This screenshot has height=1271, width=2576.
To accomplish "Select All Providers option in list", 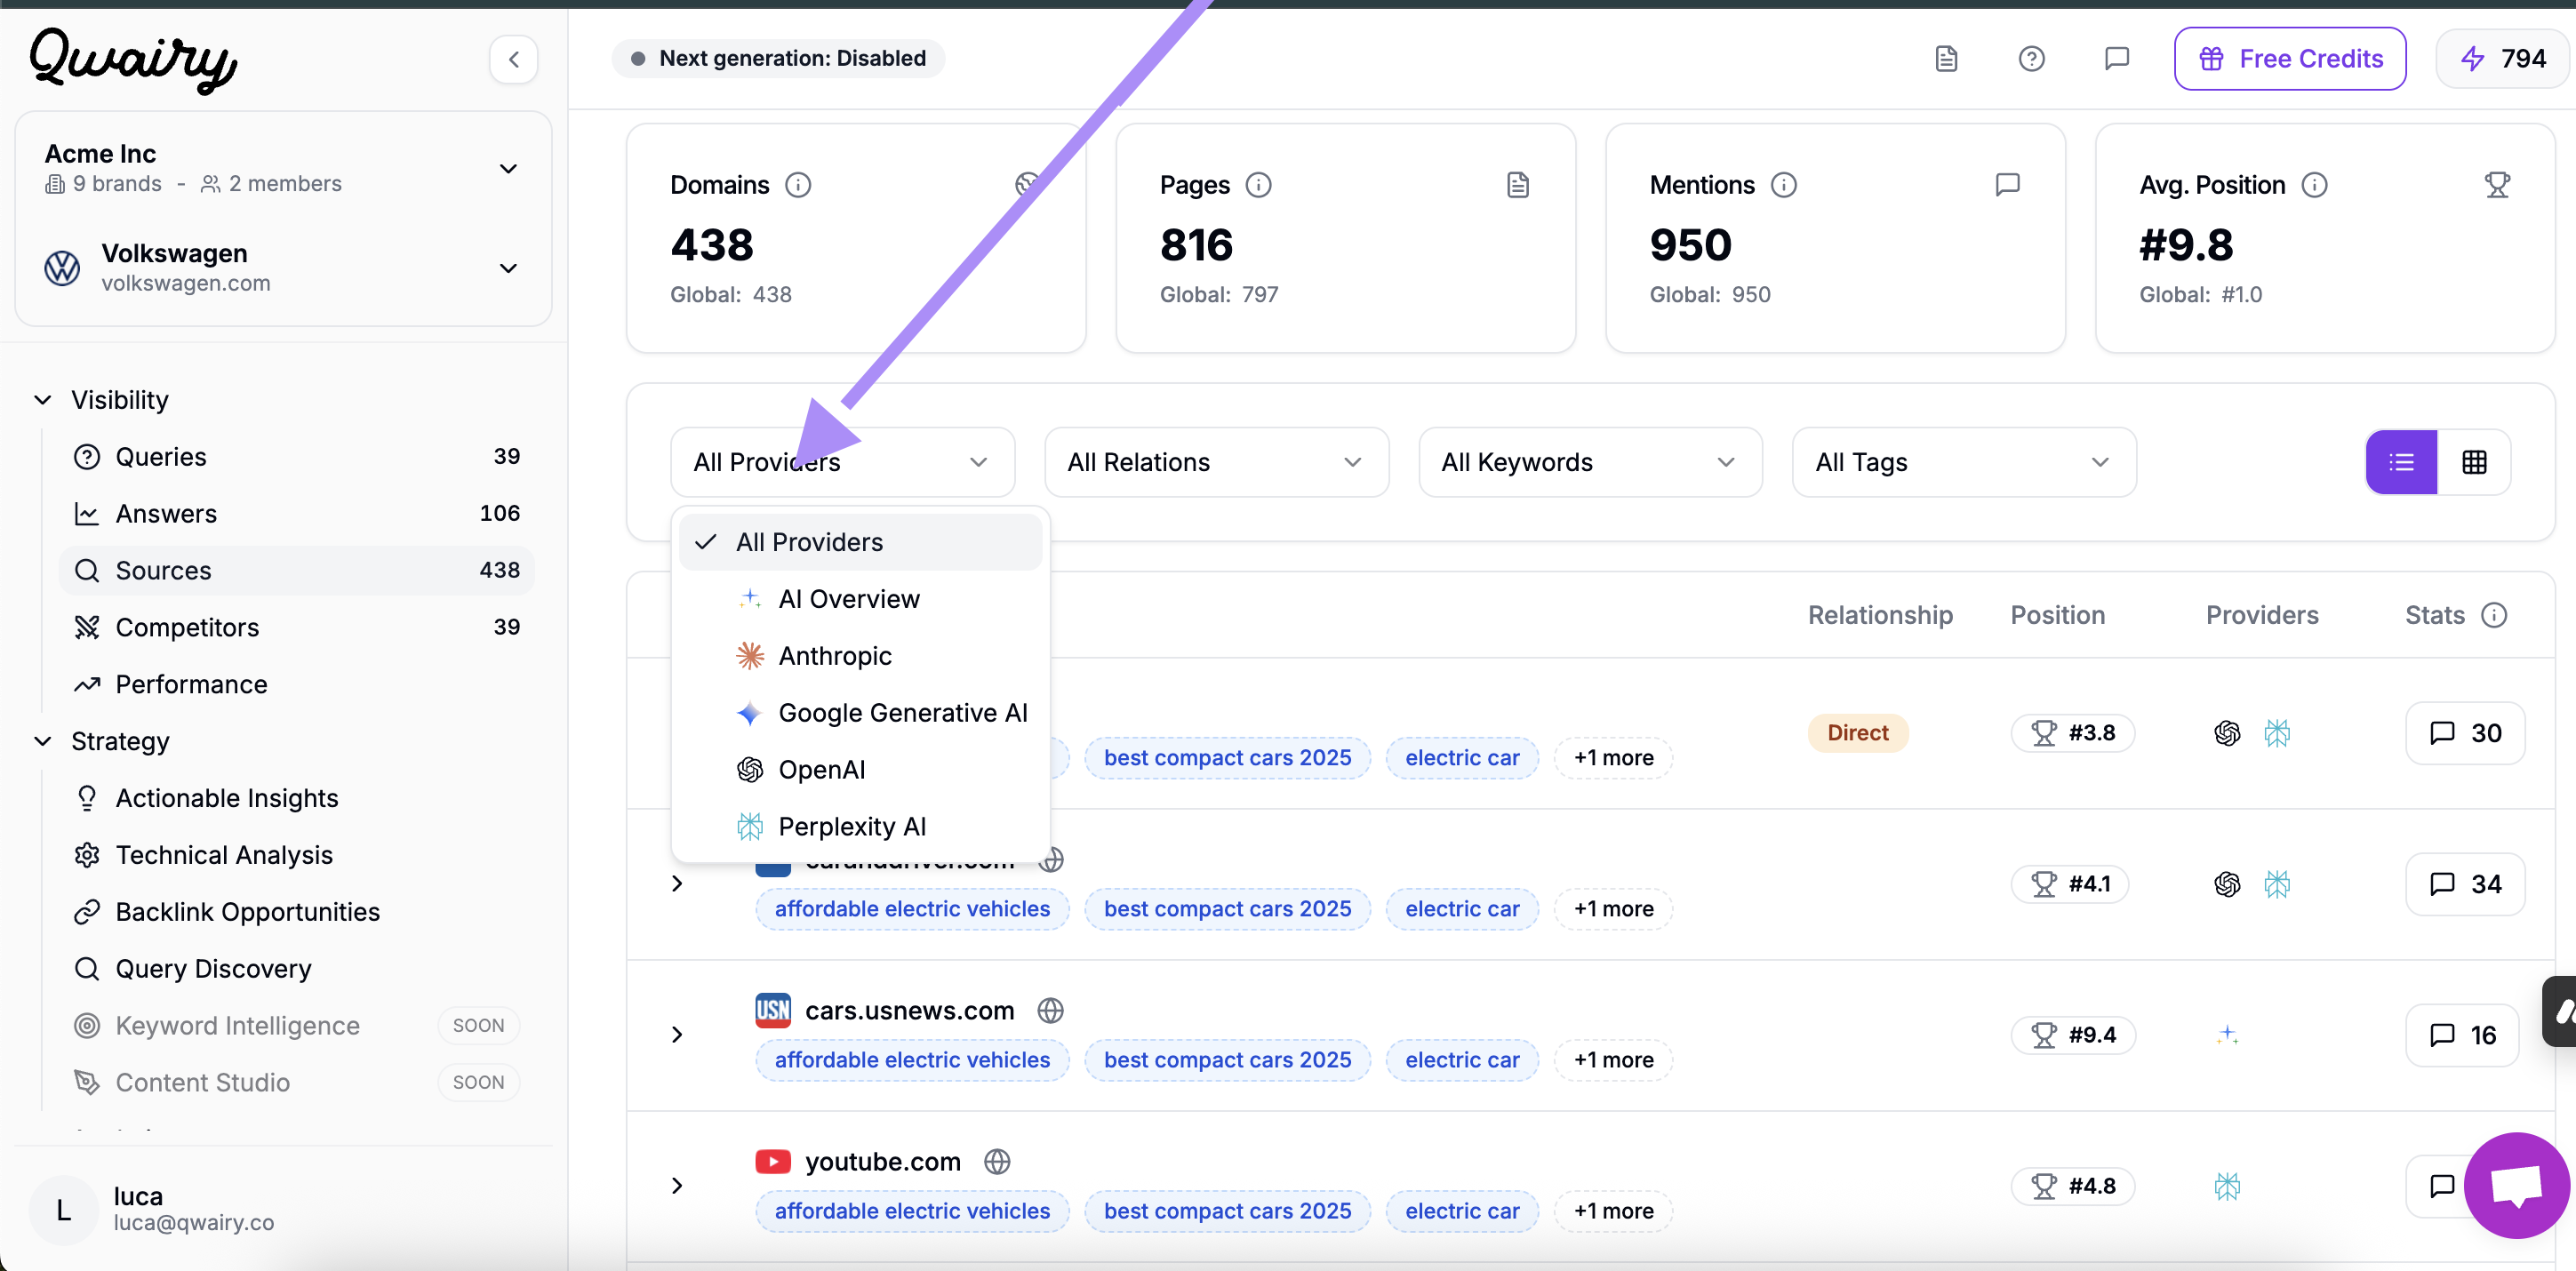I will point(860,542).
